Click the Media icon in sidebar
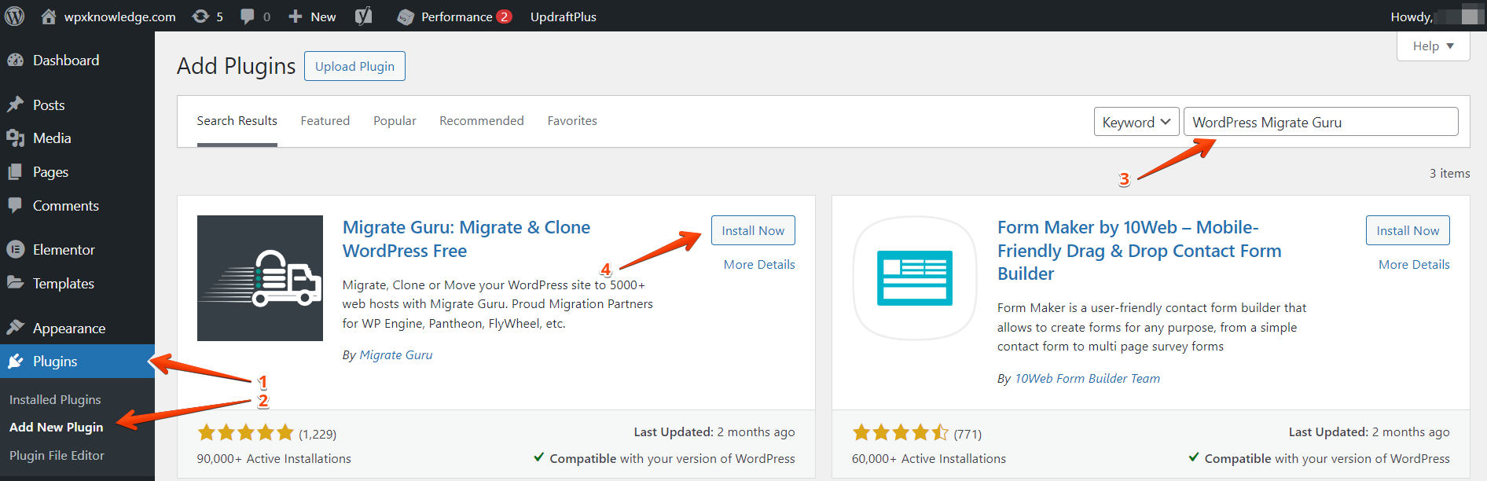The image size is (1487, 481). 15,138
